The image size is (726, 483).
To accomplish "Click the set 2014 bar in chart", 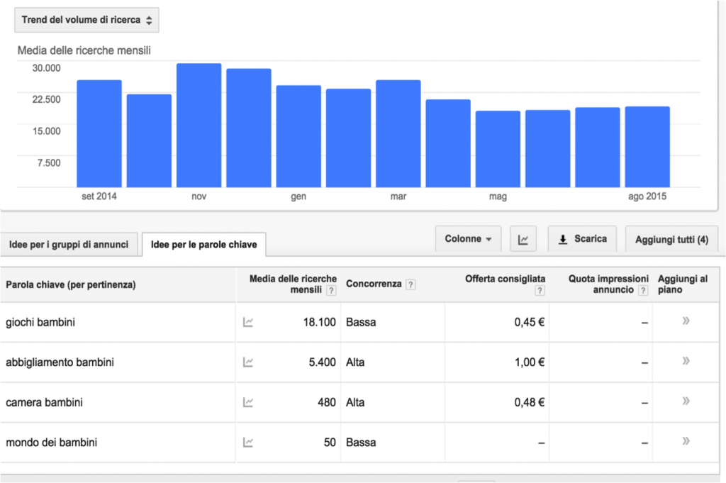I will (x=99, y=134).
